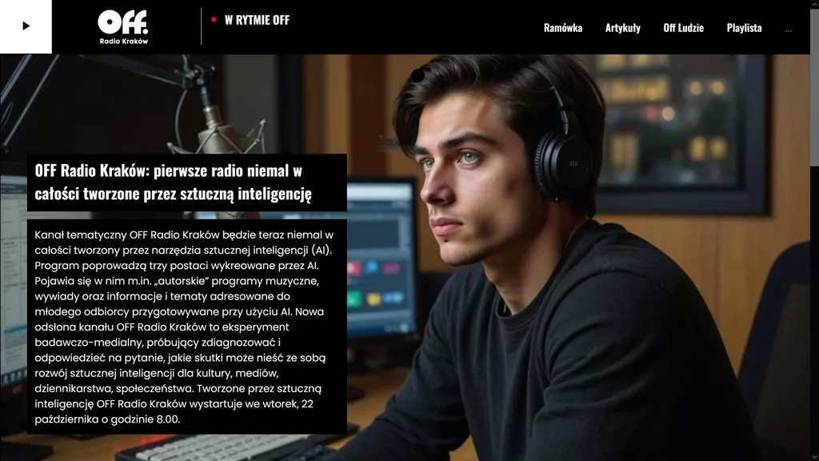Select the Off Ludzie menu item
The image size is (819, 461).
coord(683,28)
